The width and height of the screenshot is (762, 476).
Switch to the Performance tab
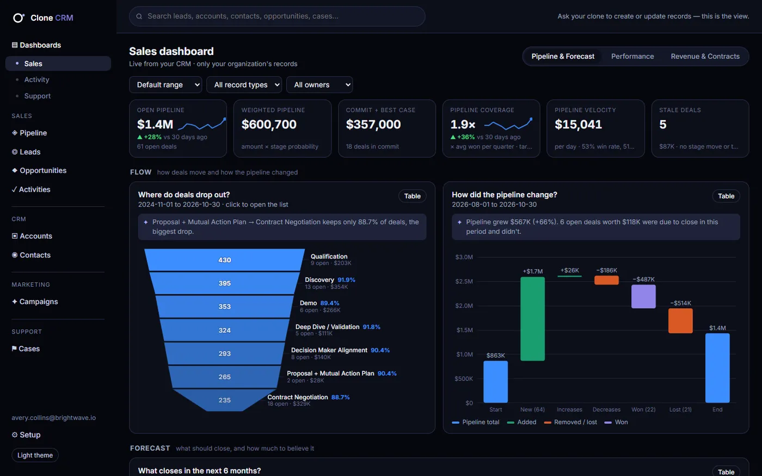pyautogui.click(x=632, y=57)
